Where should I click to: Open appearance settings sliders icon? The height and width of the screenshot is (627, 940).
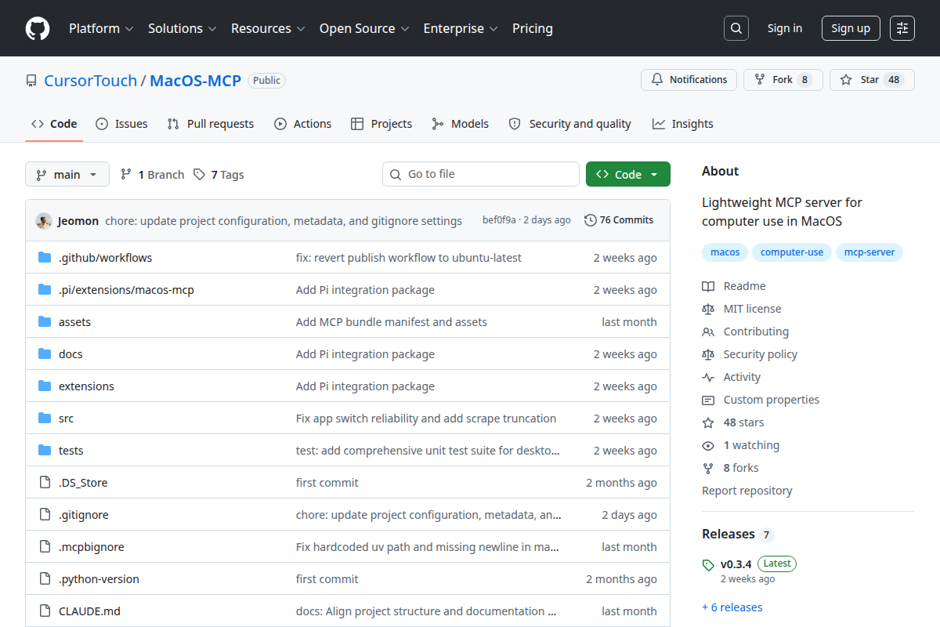[902, 28]
